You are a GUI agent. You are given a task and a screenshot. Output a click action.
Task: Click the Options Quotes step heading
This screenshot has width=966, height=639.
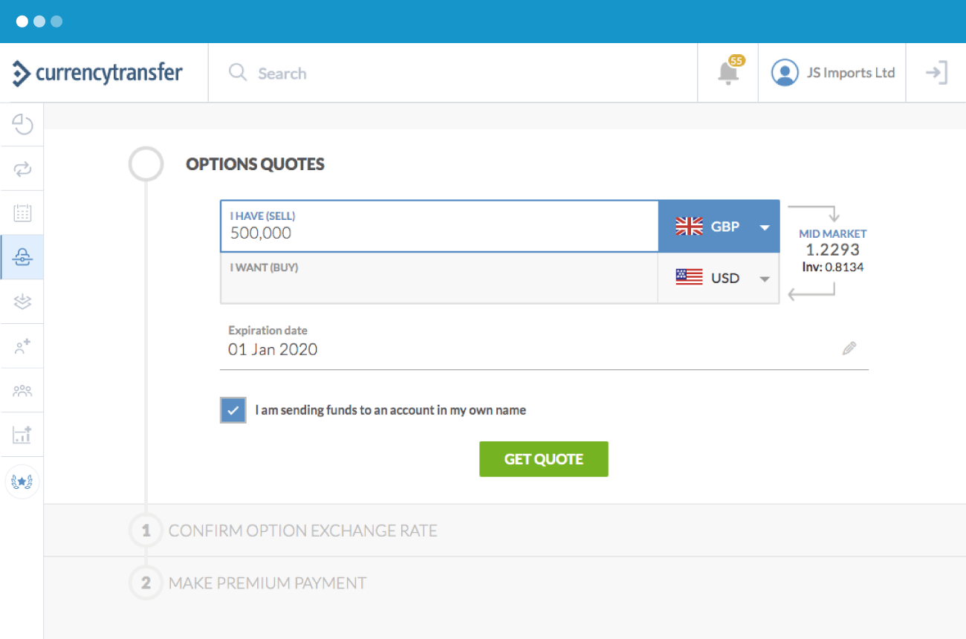tap(255, 164)
